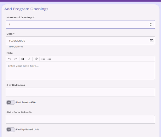Click the redo icon in Note toolbar
161x137 pixels.
point(16,59)
